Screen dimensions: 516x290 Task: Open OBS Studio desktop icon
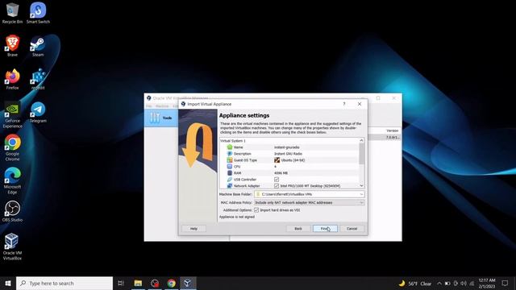pos(12,211)
